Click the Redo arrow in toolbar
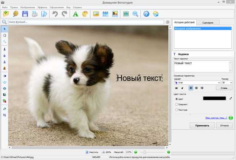 [64, 14]
